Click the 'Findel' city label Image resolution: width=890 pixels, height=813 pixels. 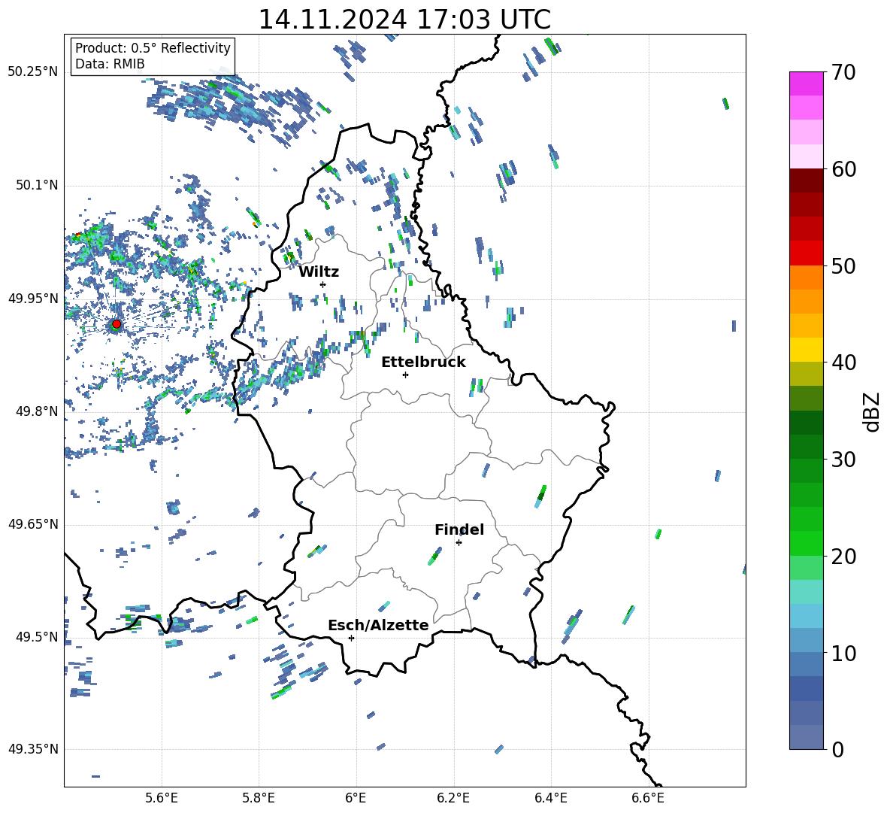coord(459,529)
